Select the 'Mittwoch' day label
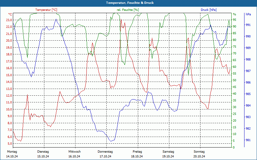The height and width of the screenshot is (160, 257). click(x=75, y=151)
